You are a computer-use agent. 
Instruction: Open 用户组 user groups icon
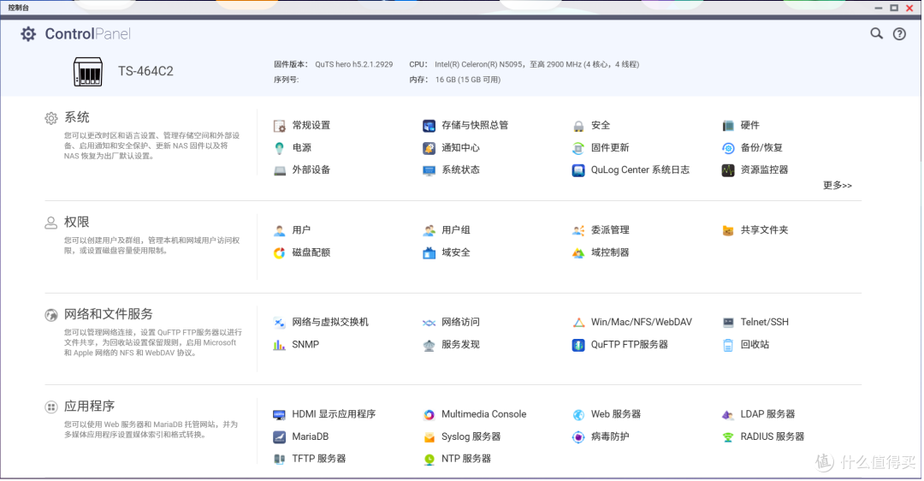click(429, 230)
